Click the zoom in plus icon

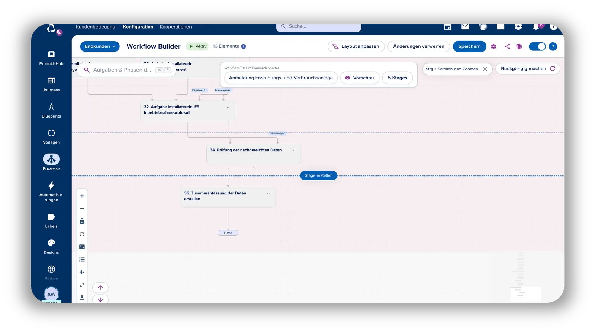pyautogui.click(x=82, y=196)
